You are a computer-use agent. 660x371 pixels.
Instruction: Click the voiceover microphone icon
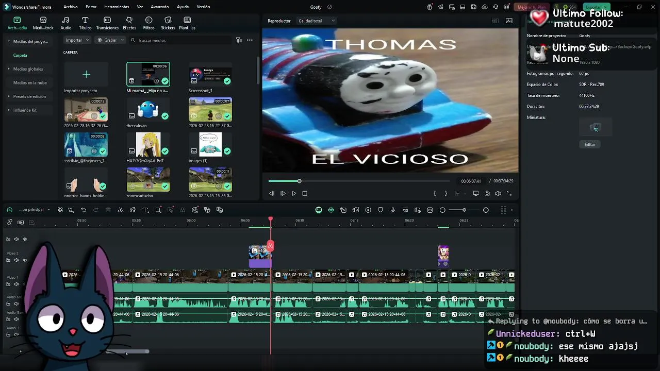pos(393,210)
